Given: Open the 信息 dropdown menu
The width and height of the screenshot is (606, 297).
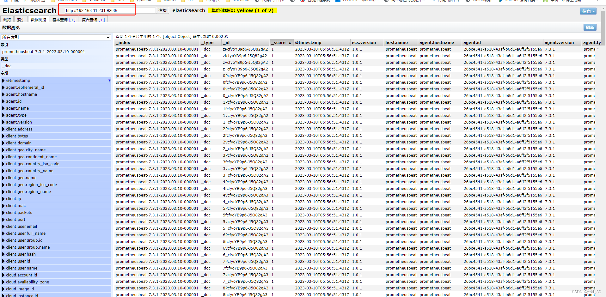Looking at the screenshot, I should [x=588, y=11].
